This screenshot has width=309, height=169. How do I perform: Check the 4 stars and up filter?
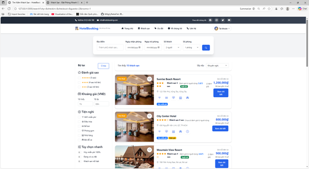tap(79, 82)
